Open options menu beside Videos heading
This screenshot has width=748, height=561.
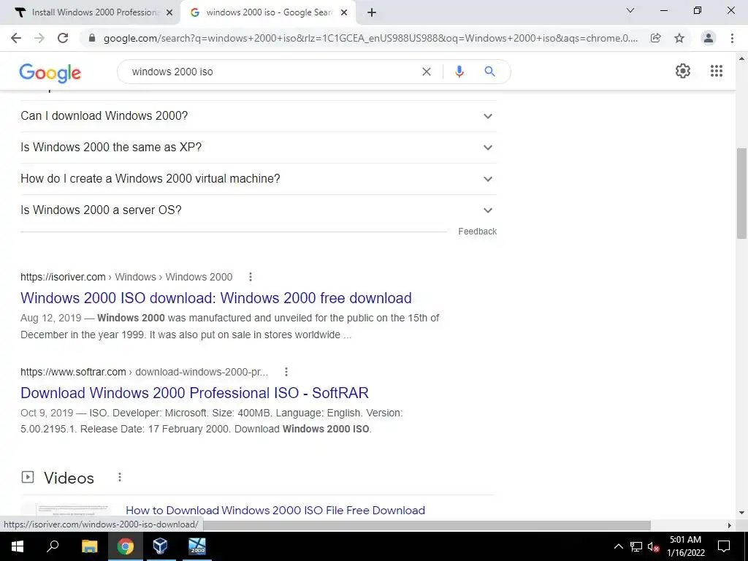point(120,477)
